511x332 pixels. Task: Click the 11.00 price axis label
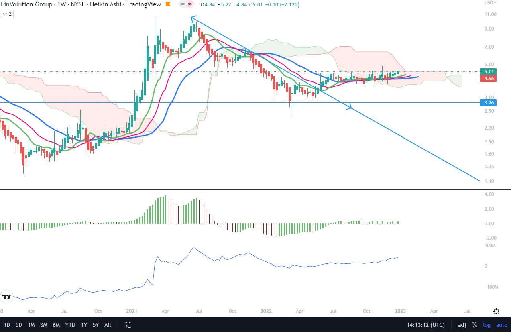tap(491, 14)
